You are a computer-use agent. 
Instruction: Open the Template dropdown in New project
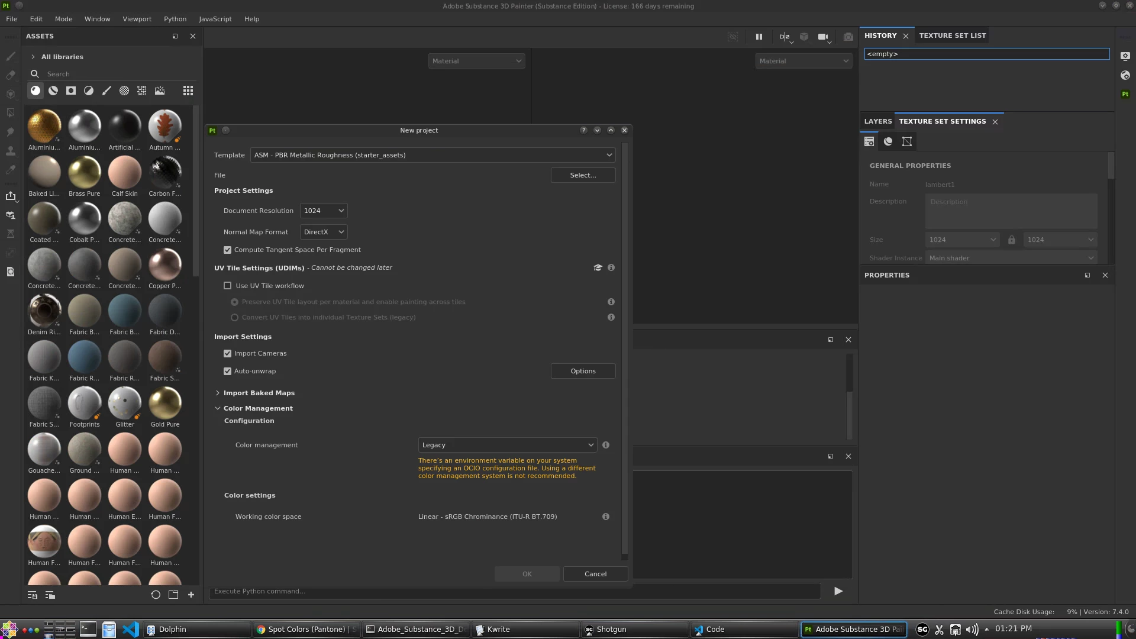(x=433, y=155)
